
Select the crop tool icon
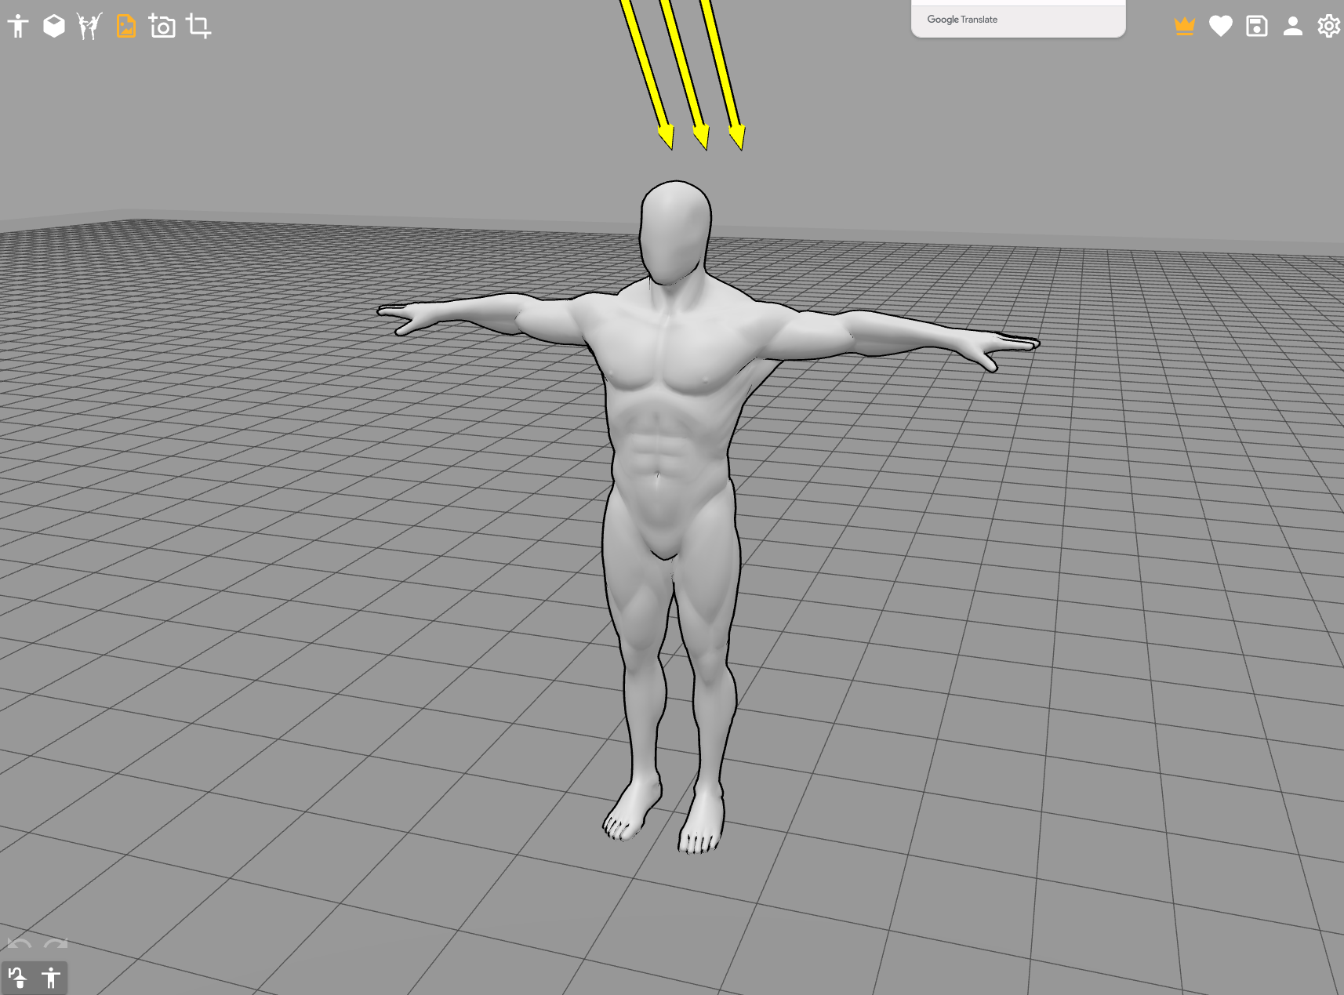(198, 27)
